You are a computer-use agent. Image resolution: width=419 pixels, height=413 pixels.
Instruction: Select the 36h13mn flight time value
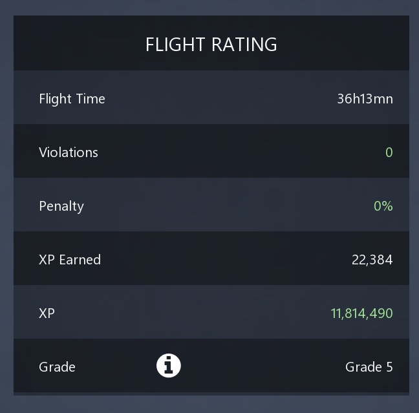(x=365, y=99)
